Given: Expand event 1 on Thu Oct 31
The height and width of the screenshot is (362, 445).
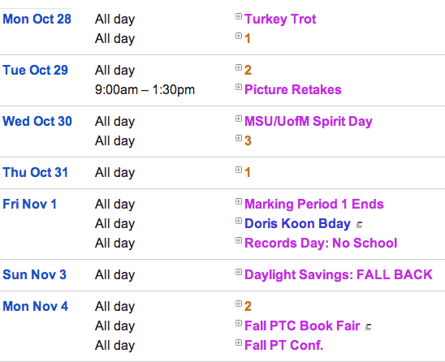Looking at the screenshot, I should click(239, 170).
